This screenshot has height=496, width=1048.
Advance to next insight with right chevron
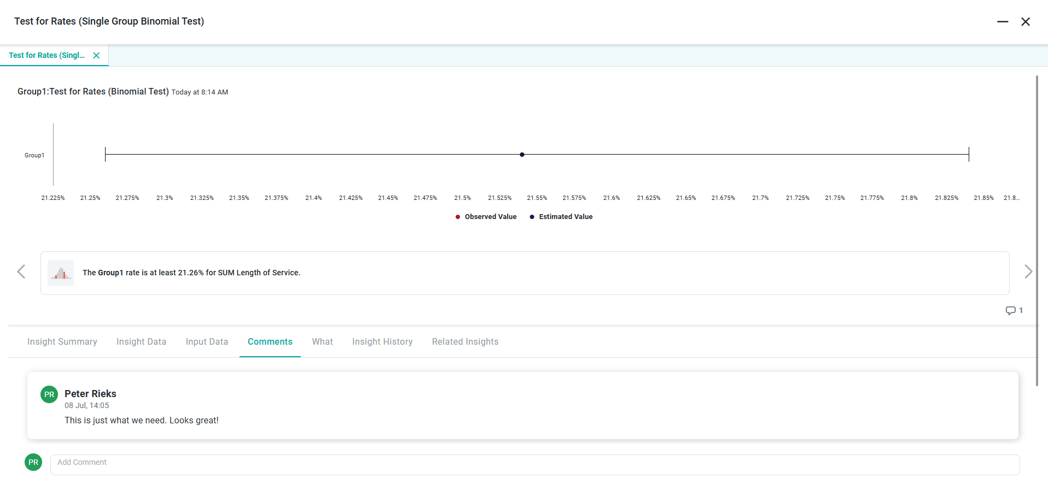(1028, 271)
